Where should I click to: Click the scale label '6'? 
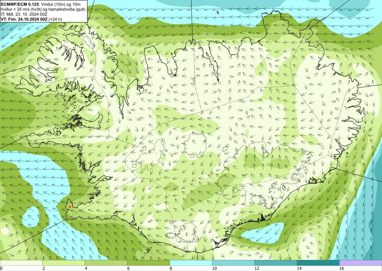128,269
